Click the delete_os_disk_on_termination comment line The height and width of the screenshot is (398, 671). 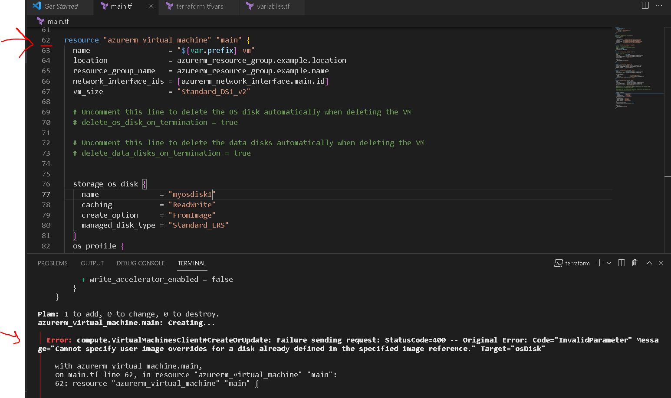pyautogui.click(x=155, y=122)
